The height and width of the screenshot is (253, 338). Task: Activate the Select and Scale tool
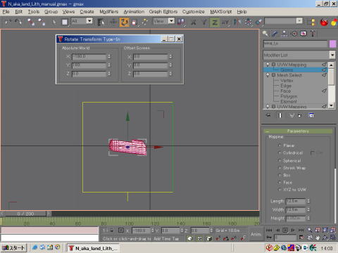[x=134, y=22]
